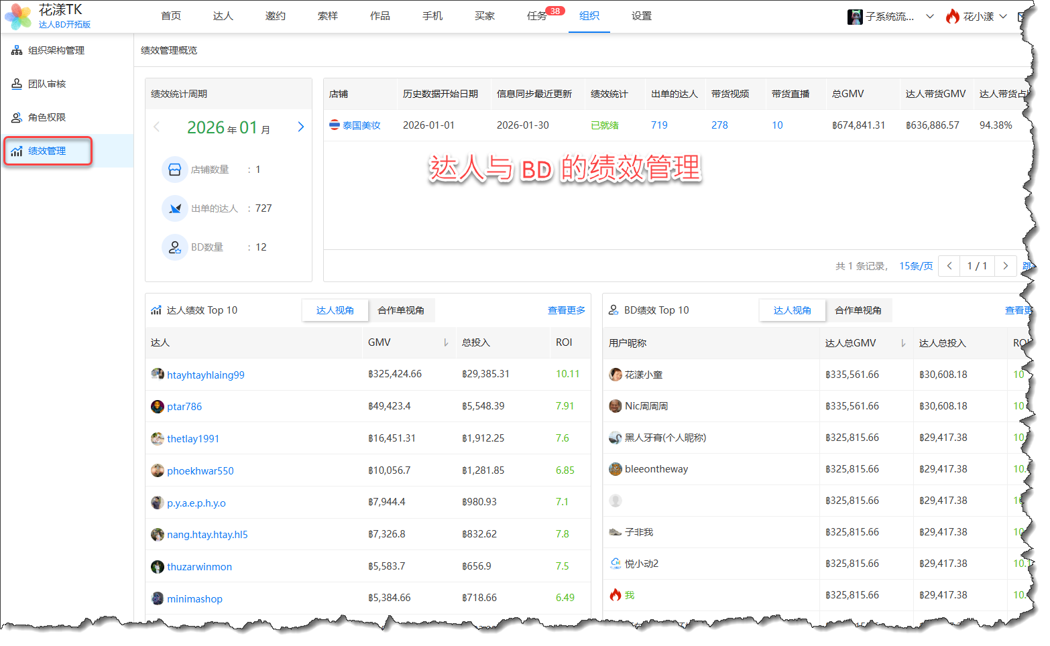Select 绩效管理 in the sidebar

click(x=47, y=151)
